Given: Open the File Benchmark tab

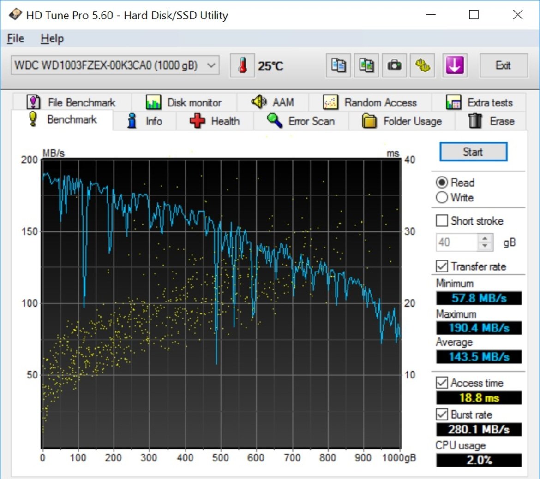Looking at the screenshot, I should pyautogui.click(x=72, y=102).
